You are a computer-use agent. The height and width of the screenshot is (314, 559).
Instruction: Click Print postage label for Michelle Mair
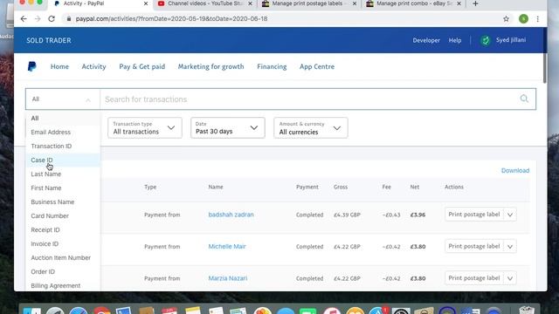click(x=474, y=246)
